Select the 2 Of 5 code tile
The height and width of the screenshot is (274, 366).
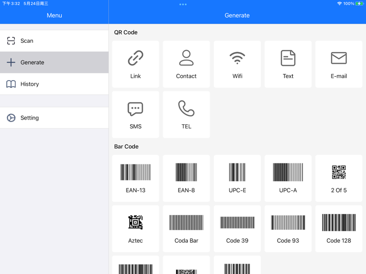point(339,178)
